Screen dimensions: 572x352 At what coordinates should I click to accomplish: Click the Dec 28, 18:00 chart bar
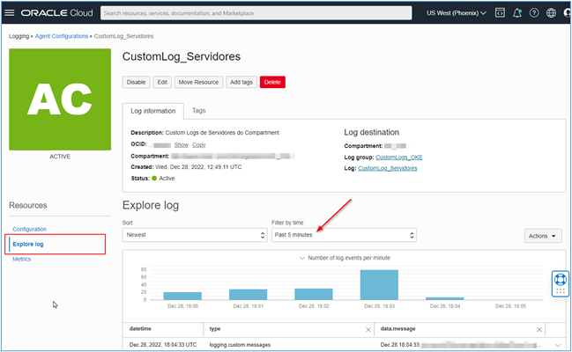[182, 296]
